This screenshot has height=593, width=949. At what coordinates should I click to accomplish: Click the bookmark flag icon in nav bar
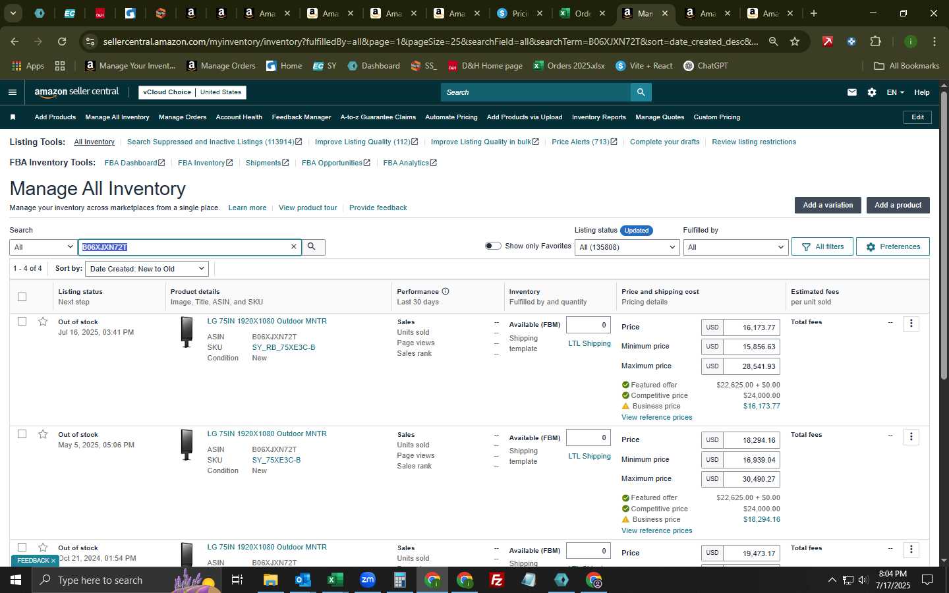[13, 117]
